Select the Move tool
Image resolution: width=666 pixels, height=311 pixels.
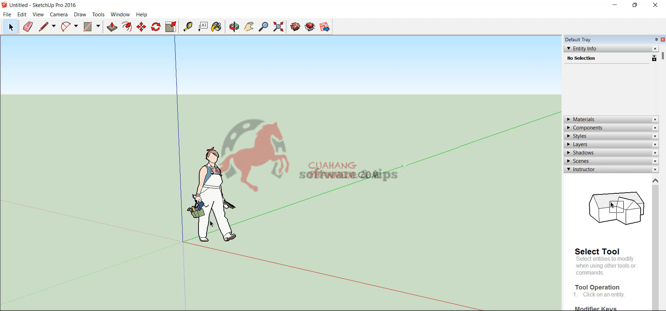point(141,27)
